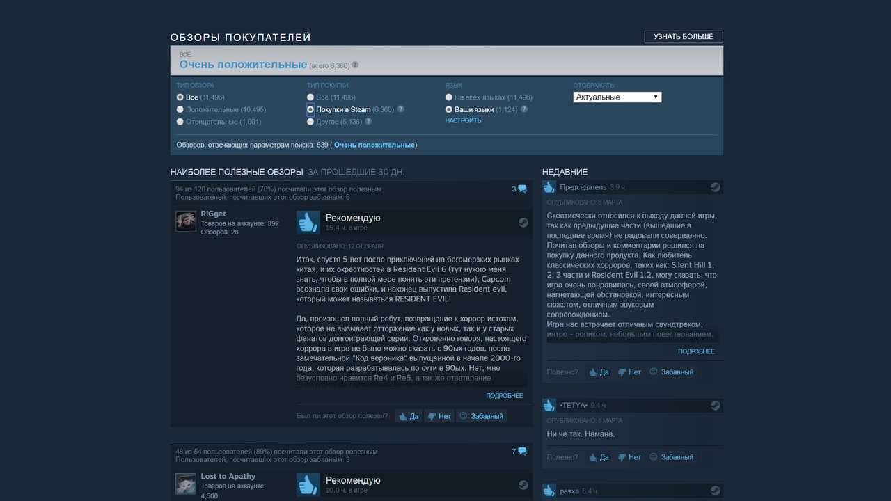This screenshot has height=501, width=891.
Task: Open RiGget's avatar
Action: click(185, 221)
